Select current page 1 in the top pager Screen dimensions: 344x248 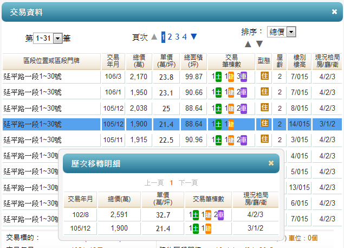163,37
